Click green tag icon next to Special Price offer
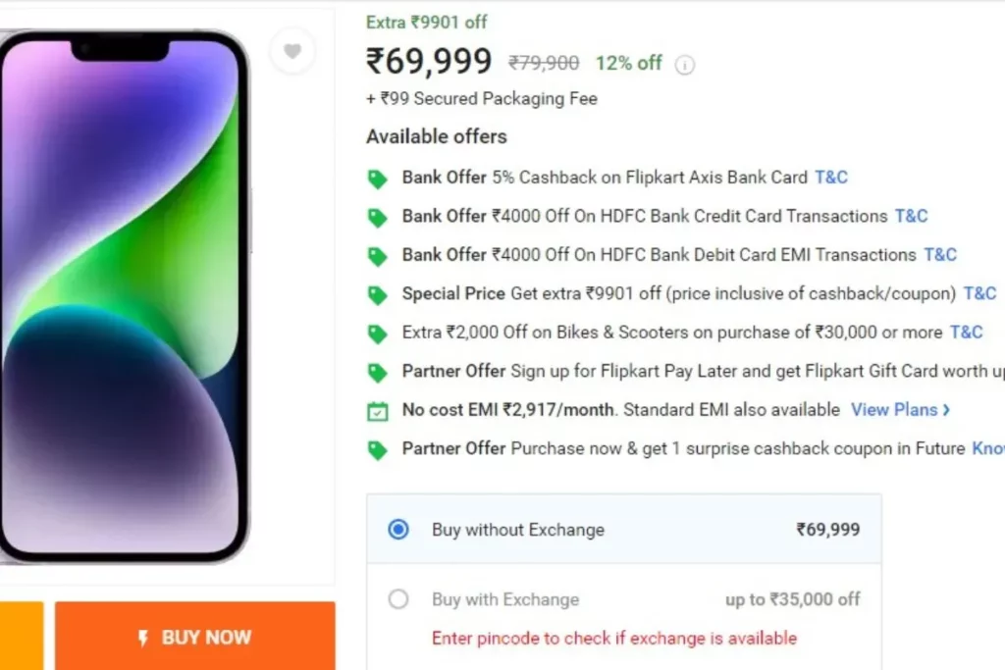This screenshot has width=1005, height=670. click(378, 295)
